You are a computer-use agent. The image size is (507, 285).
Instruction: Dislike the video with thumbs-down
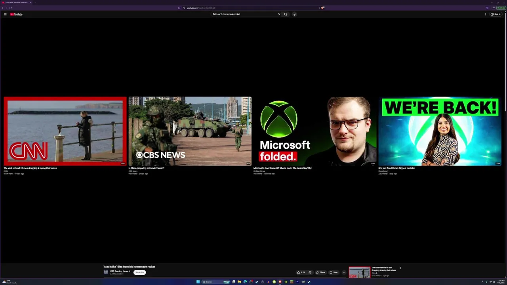click(310, 272)
